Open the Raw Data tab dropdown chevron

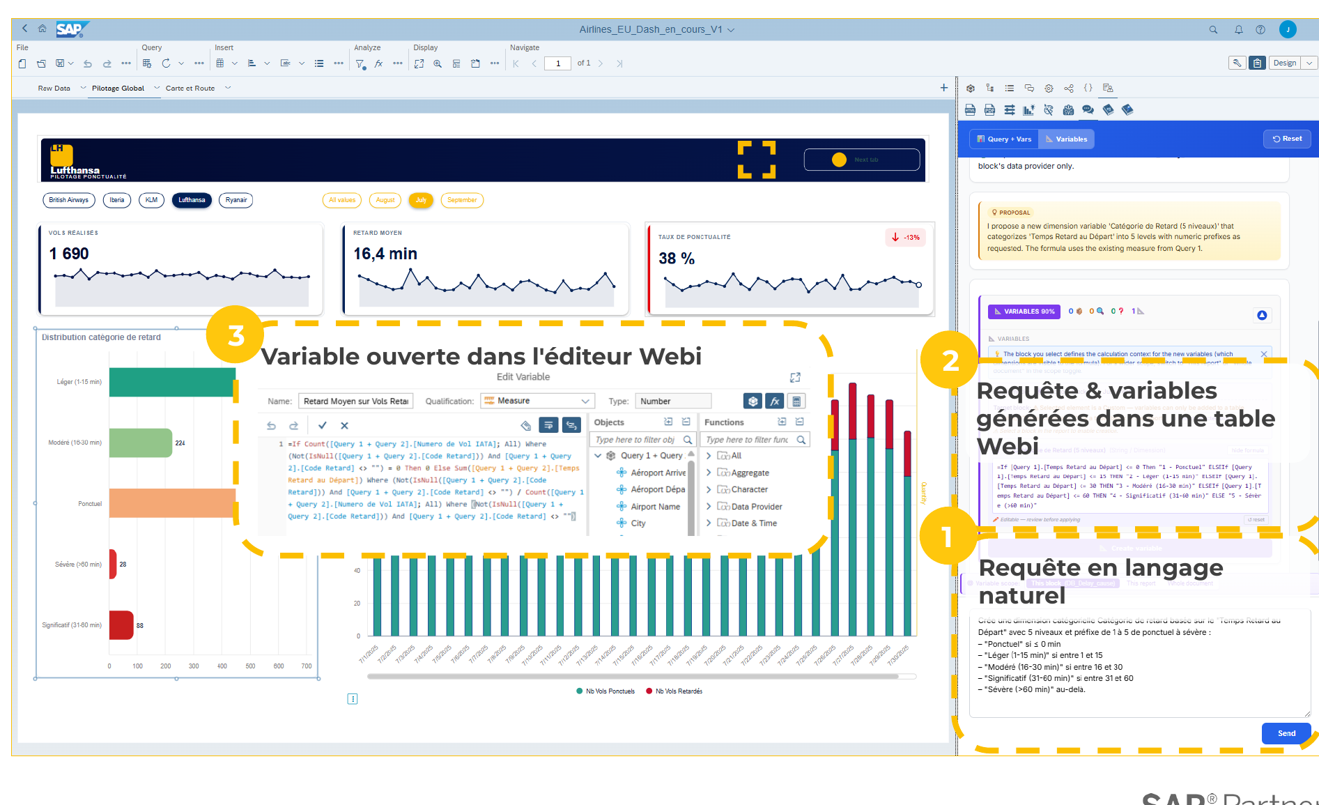pos(84,88)
